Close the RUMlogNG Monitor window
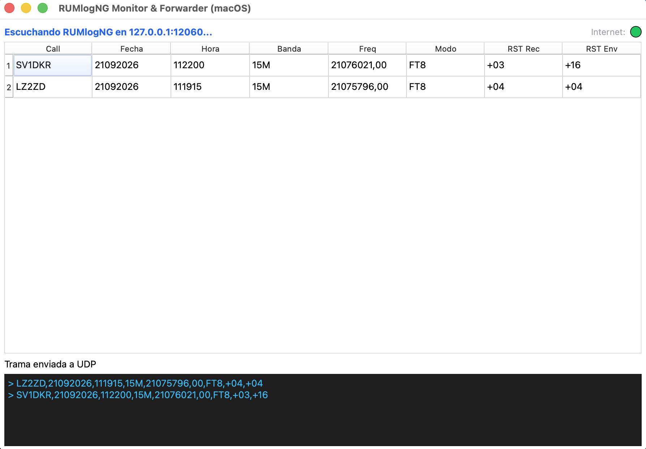Screen dimensions: 646x449 pyautogui.click(x=9, y=8)
